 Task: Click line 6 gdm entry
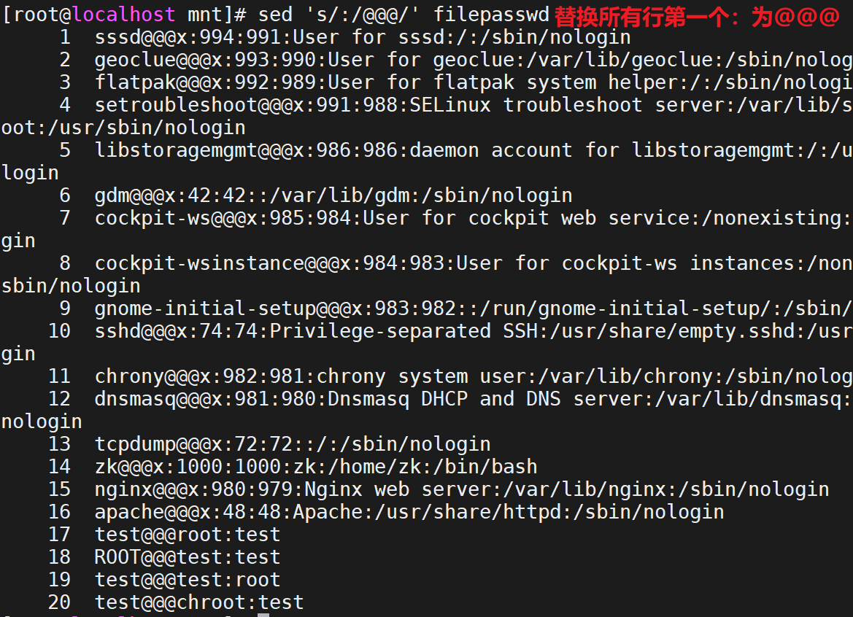[x=333, y=195]
